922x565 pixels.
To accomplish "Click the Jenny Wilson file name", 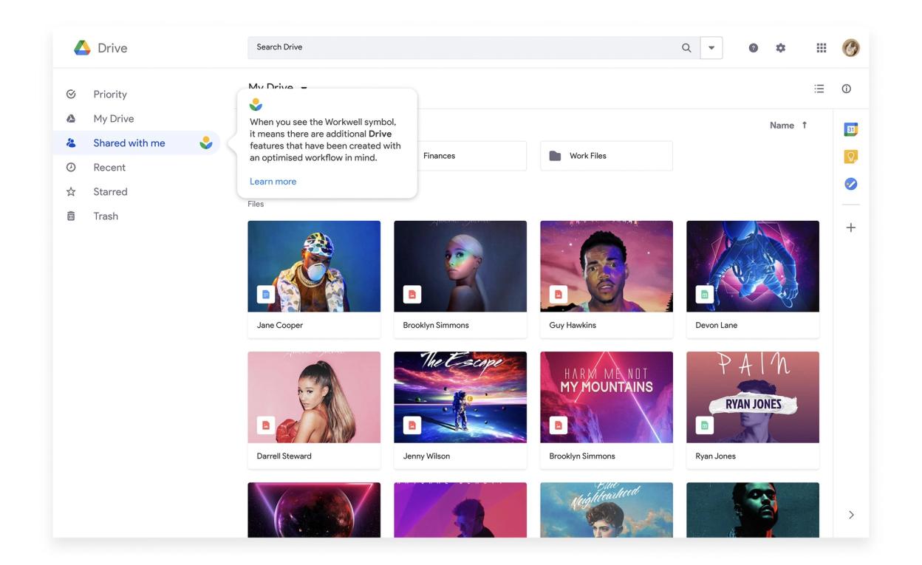I will coord(426,456).
